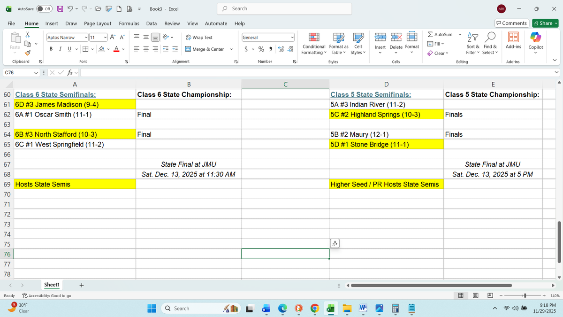Click the Decrease Font Size icon

pos(122,37)
